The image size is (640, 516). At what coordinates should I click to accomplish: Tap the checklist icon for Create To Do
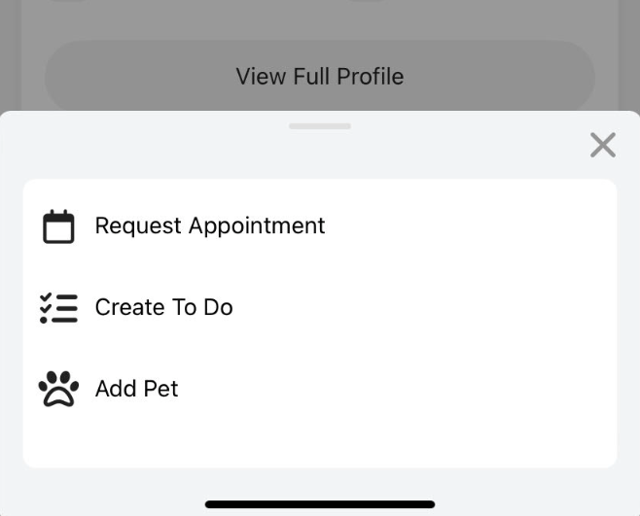58,308
